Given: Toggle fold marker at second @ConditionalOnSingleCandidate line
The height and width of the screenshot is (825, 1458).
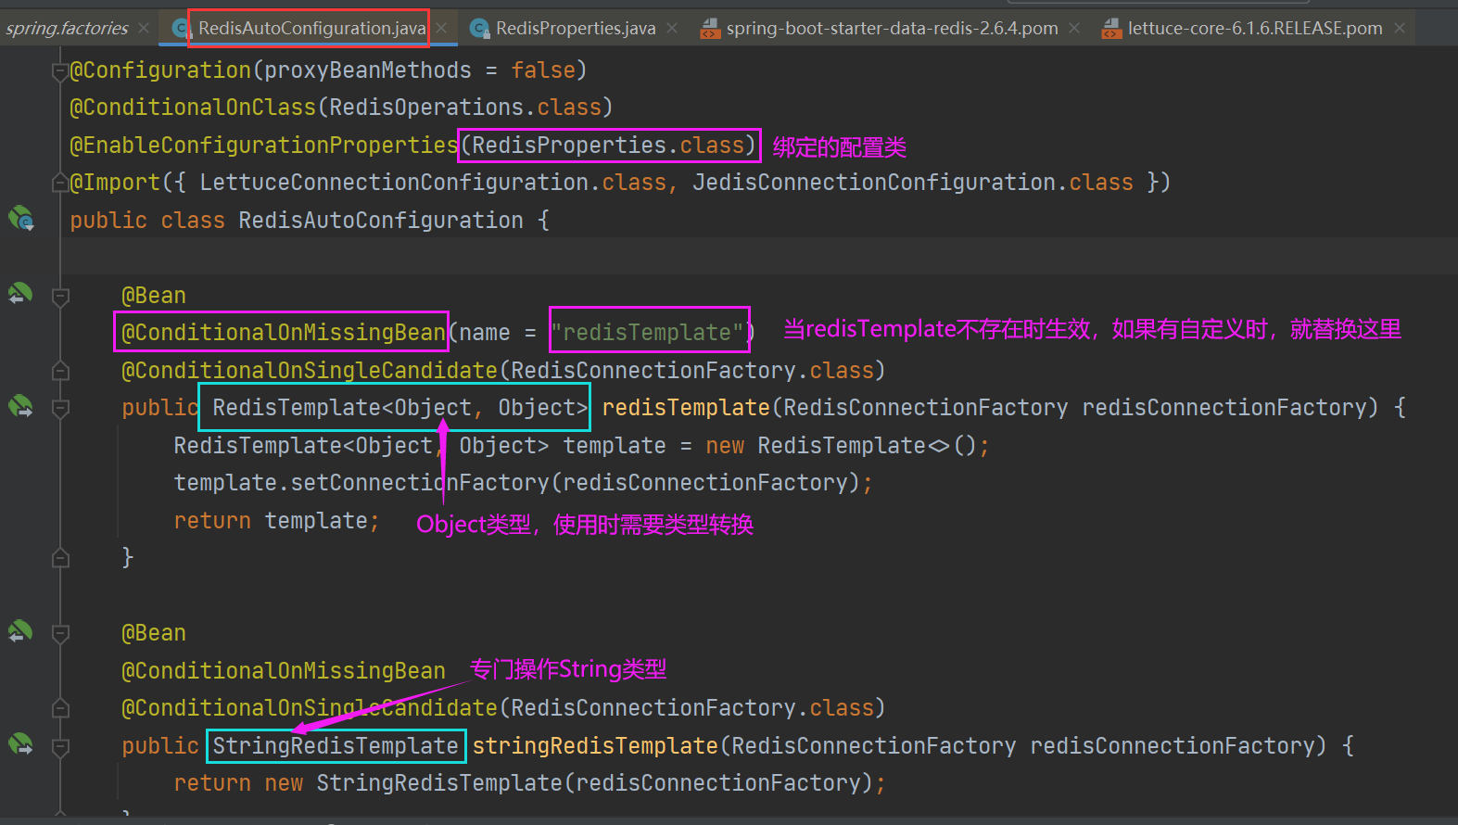Looking at the screenshot, I should (x=60, y=708).
